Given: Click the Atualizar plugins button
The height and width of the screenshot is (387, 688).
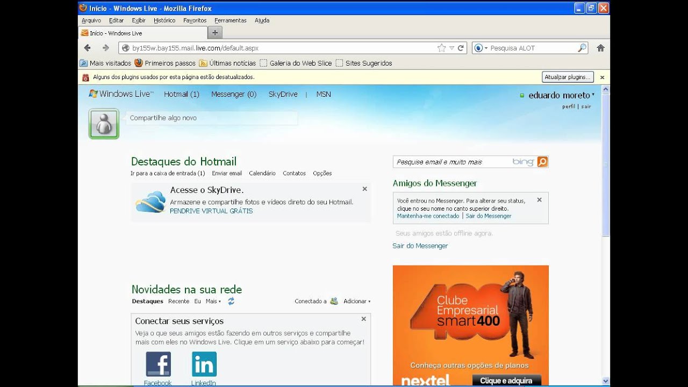Looking at the screenshot, I should pyautogui.click(x=568, y=77).
